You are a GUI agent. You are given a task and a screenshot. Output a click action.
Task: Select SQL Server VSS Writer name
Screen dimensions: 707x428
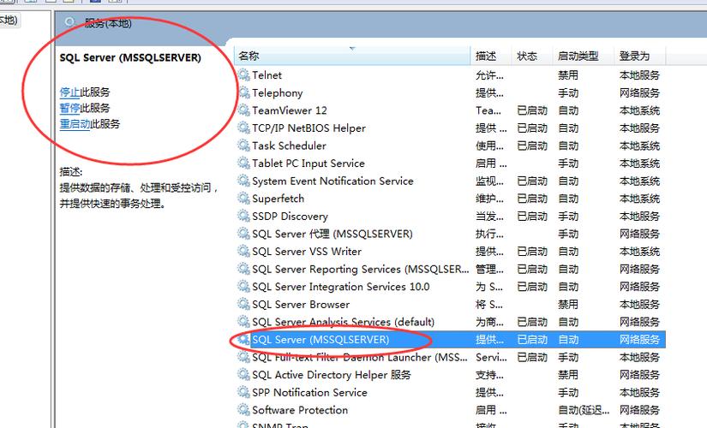click(307, 252)
